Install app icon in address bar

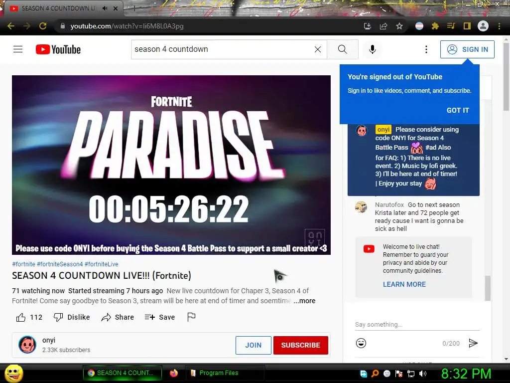coord(368,26)
